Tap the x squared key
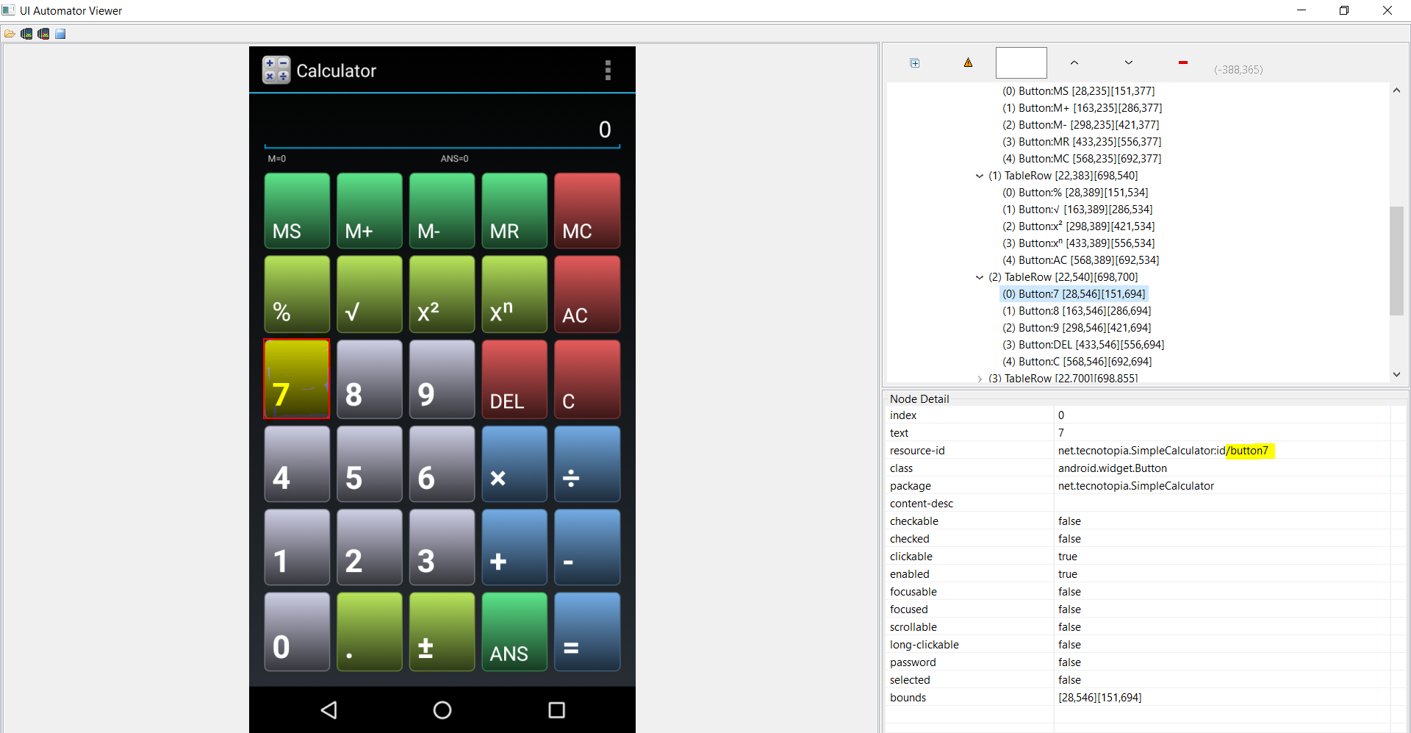 tap(442, 294)
